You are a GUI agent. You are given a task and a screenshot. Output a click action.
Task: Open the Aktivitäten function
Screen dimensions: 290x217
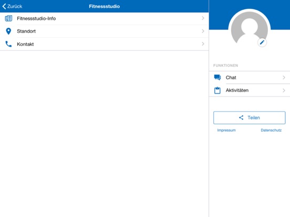click(x=250, y=90)
